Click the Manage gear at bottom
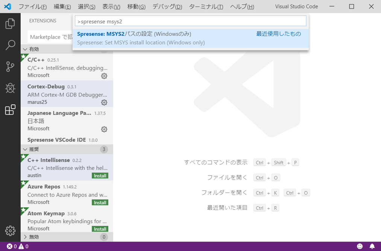This screenshot has height=251, width=381. 10,231
